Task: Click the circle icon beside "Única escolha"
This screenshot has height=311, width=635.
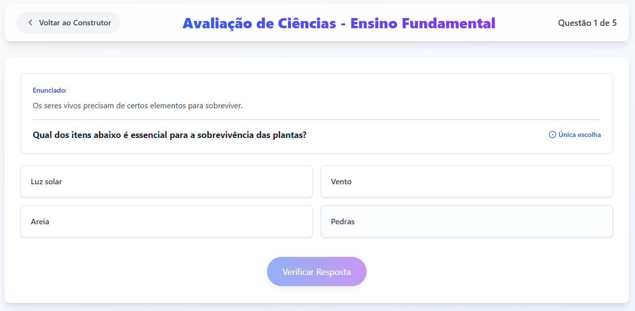Action: pos(553,135)
